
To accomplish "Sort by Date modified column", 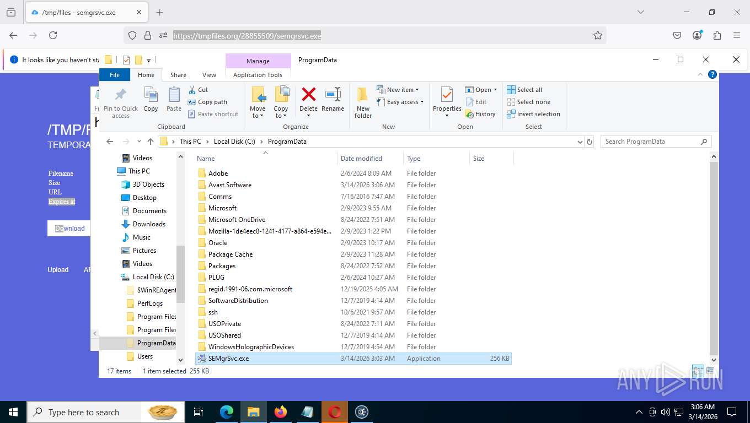I will click(x=370, y=159).
